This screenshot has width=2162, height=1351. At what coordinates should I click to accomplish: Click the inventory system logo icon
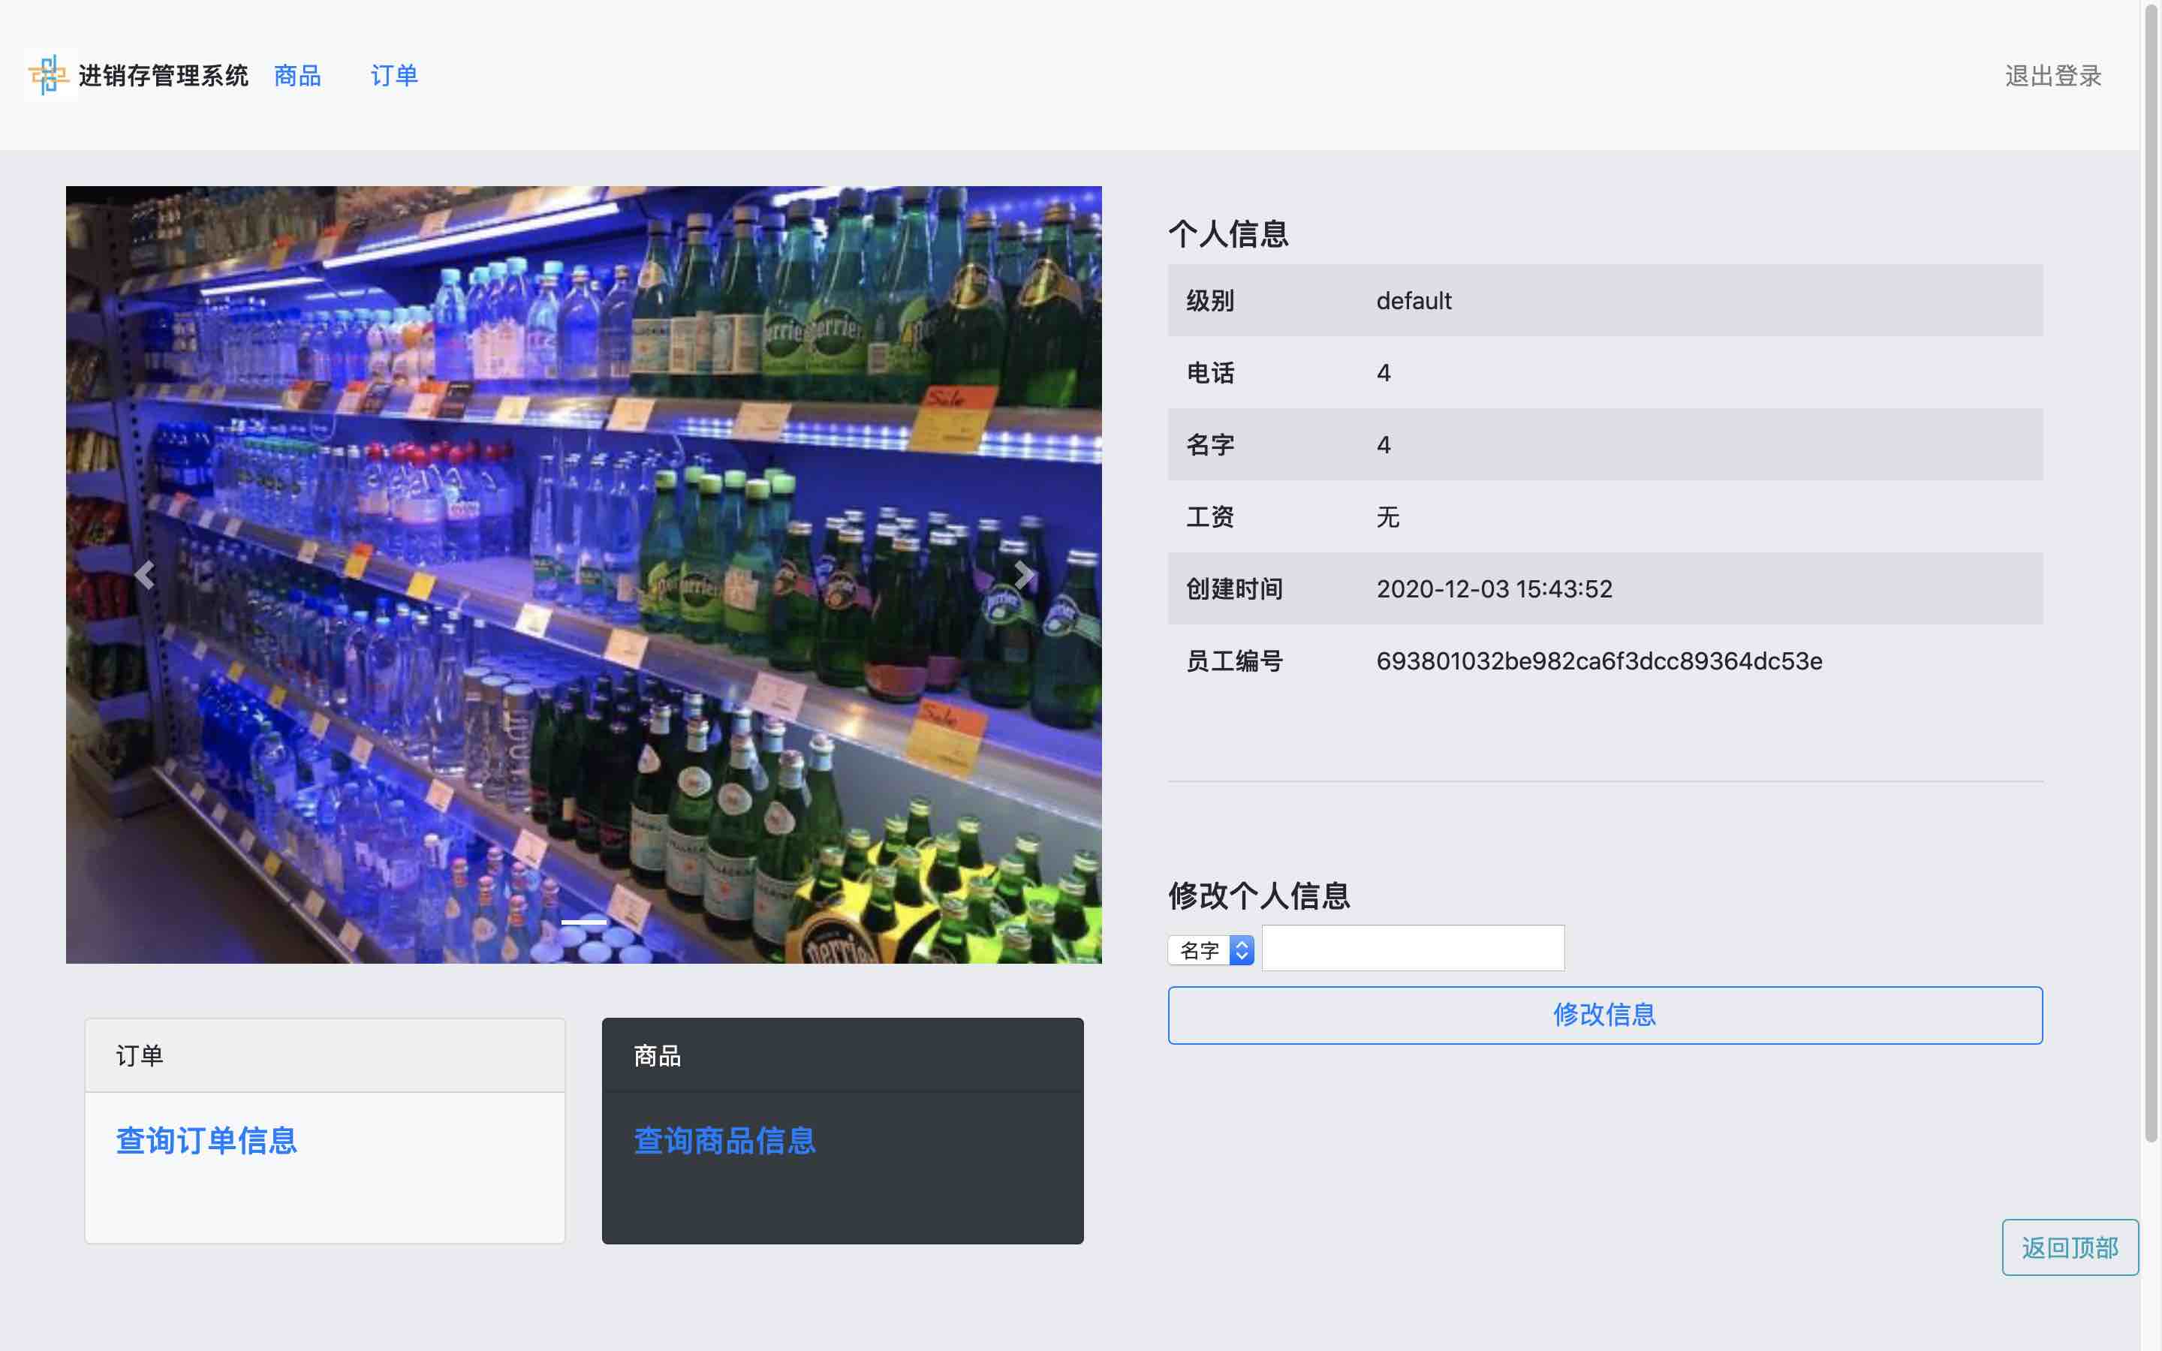(x=49, y=75)
